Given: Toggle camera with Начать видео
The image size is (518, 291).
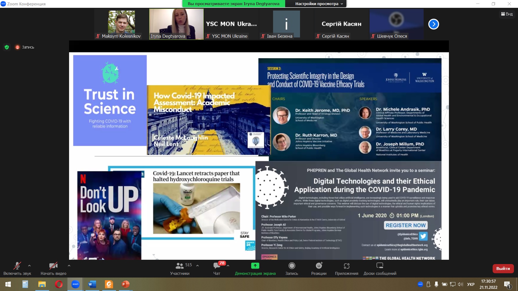Looking at the screenshot, I should pos(53,266).
